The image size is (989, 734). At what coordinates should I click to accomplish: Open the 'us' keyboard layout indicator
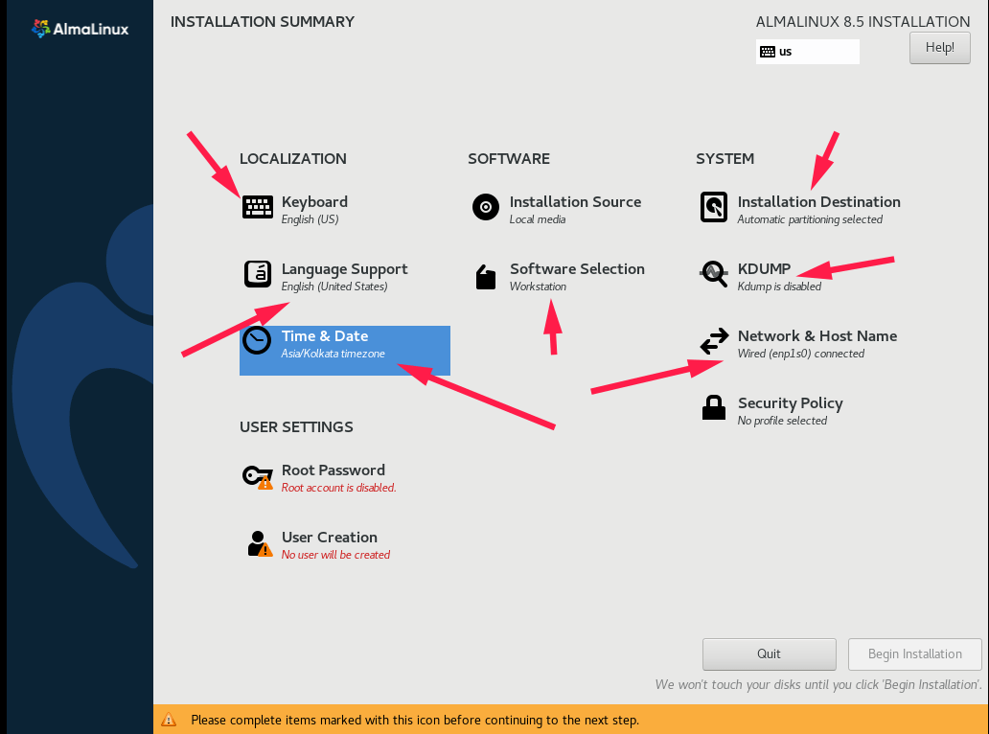pyautogui.click(x=807, y=51)
